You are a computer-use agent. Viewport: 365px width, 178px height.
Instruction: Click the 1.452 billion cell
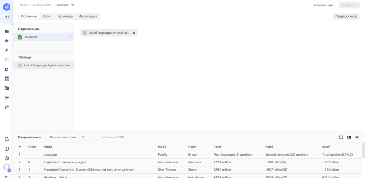[330, 162]
